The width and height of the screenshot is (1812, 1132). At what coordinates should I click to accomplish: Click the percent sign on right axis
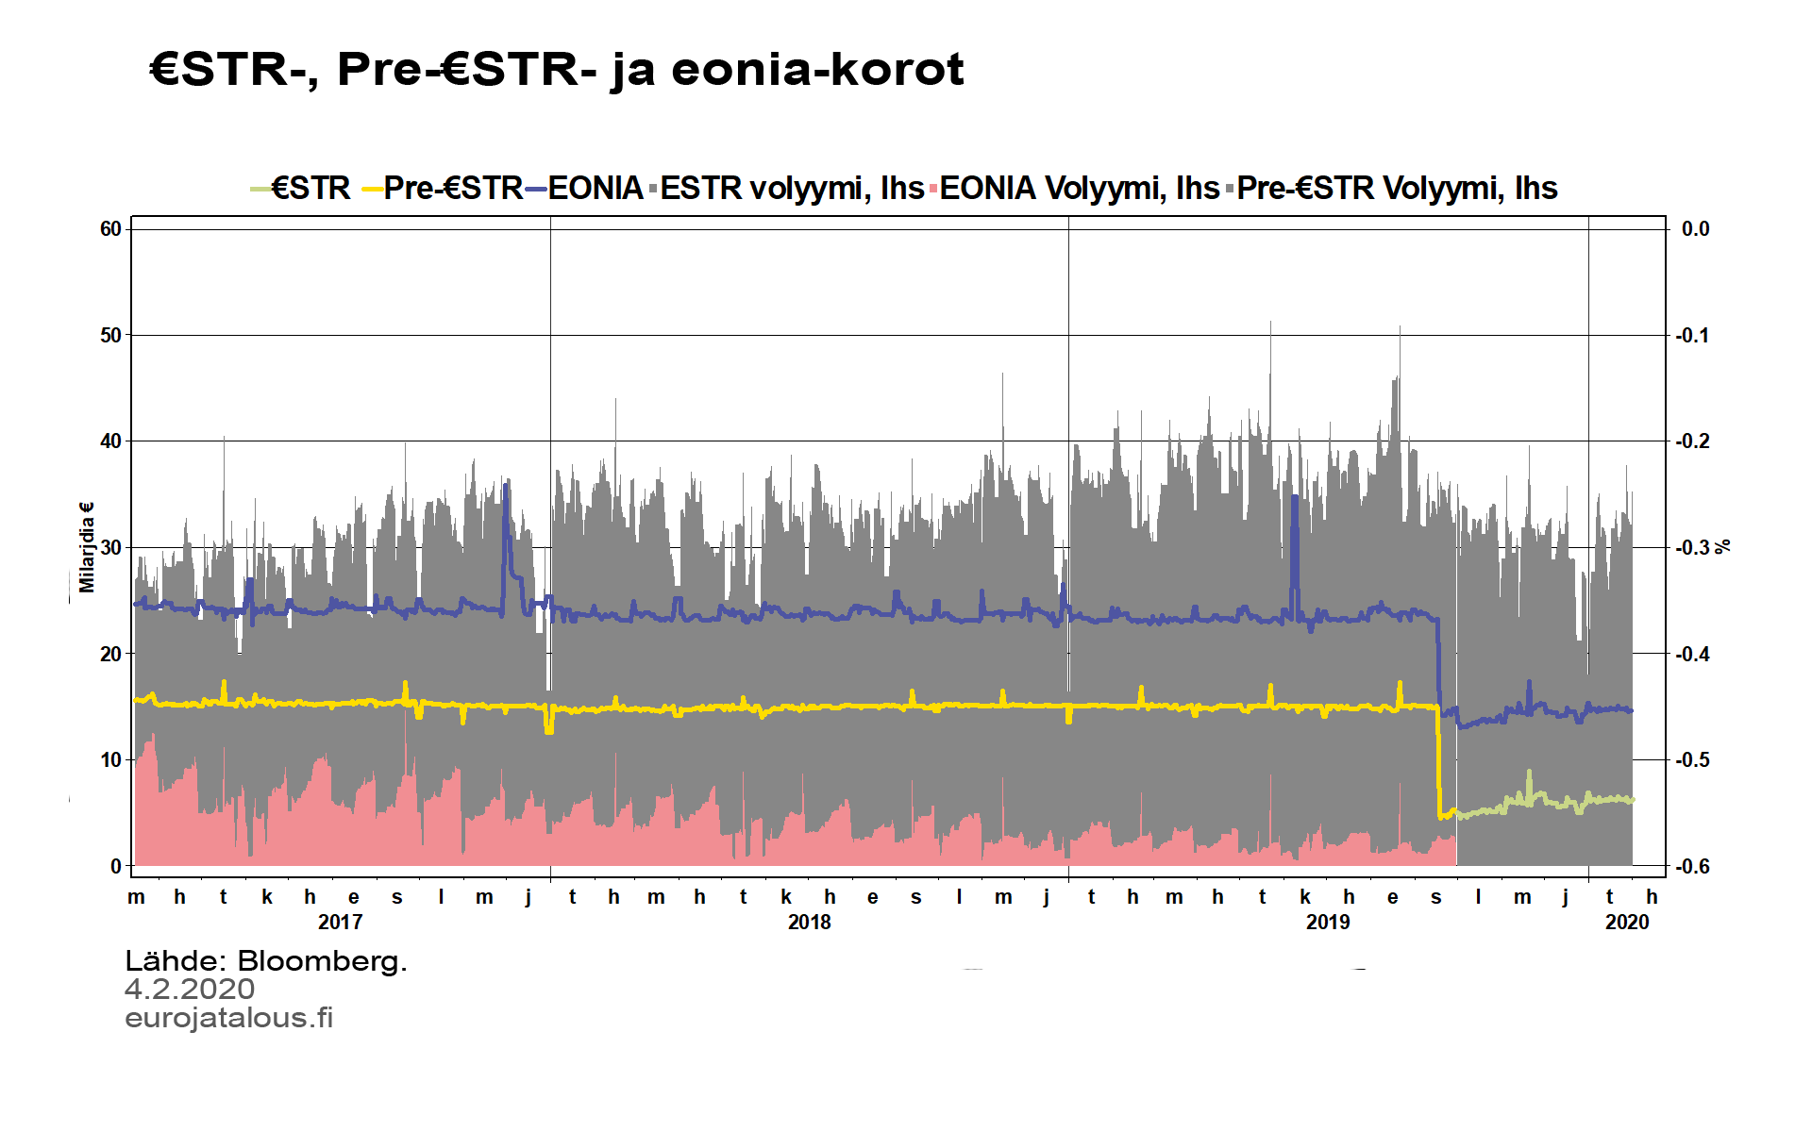[1723, 546]
